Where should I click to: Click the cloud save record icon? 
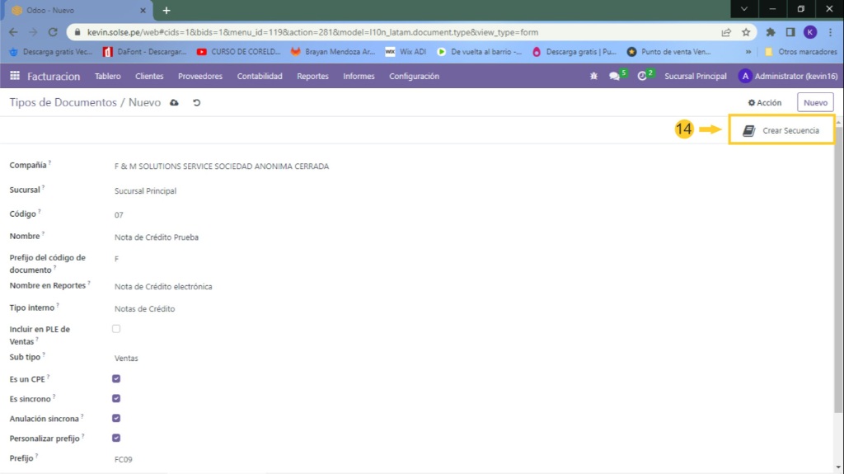click(x=174, y=103)
